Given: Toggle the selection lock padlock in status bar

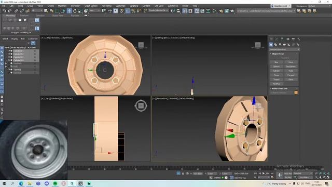Looking at the screenshot, I should click(x=183, y=173).
